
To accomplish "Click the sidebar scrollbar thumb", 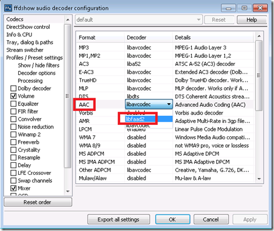I will click(68, 96).
